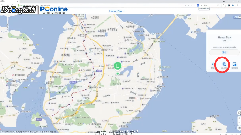This screenshot has height=135, width=241.
Task: Open the map layers button
Action: pos(239,113)
